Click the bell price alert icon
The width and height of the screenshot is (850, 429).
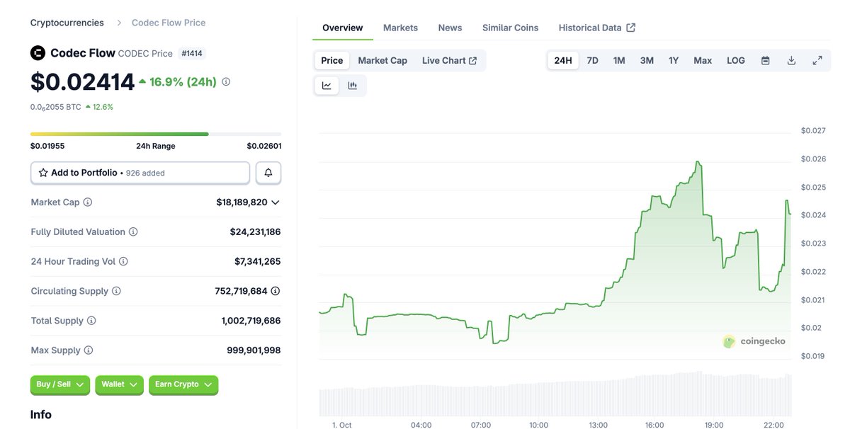click(268, 173)
